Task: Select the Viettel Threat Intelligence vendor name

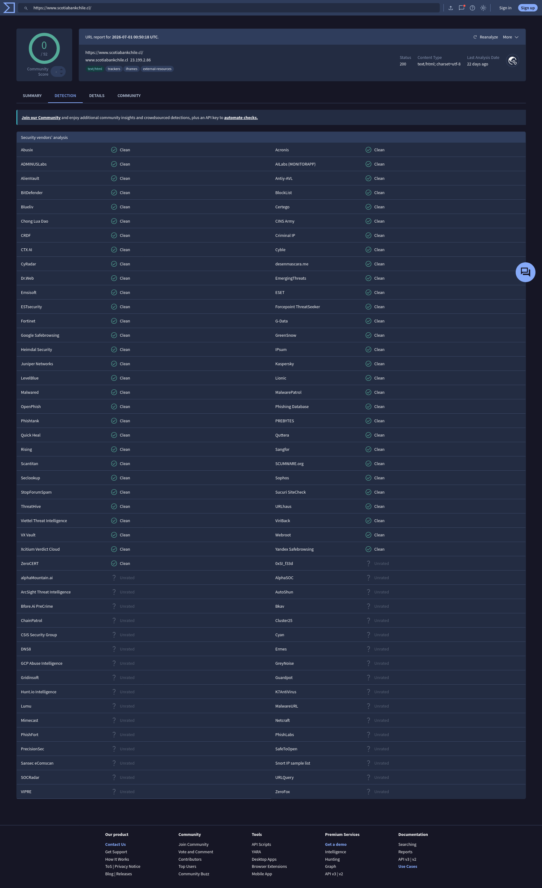Action: click(x=44, y=521)
